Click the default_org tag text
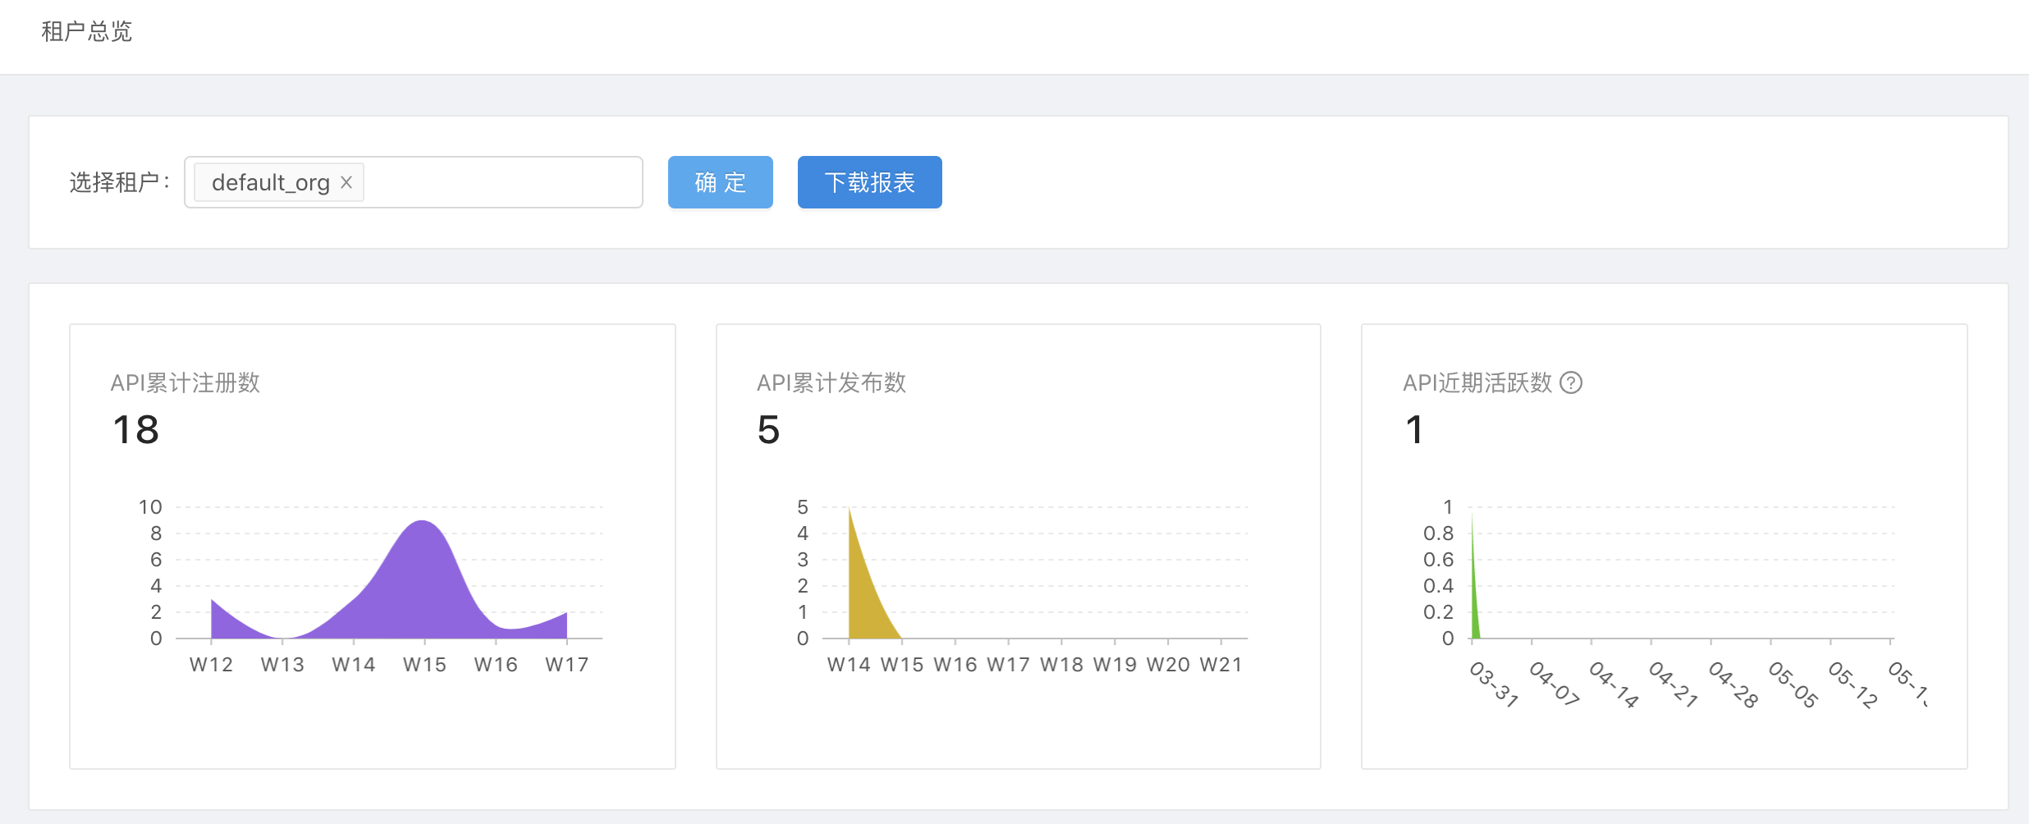The height and width of the screenshot is (824, 2029). point(270,182)
